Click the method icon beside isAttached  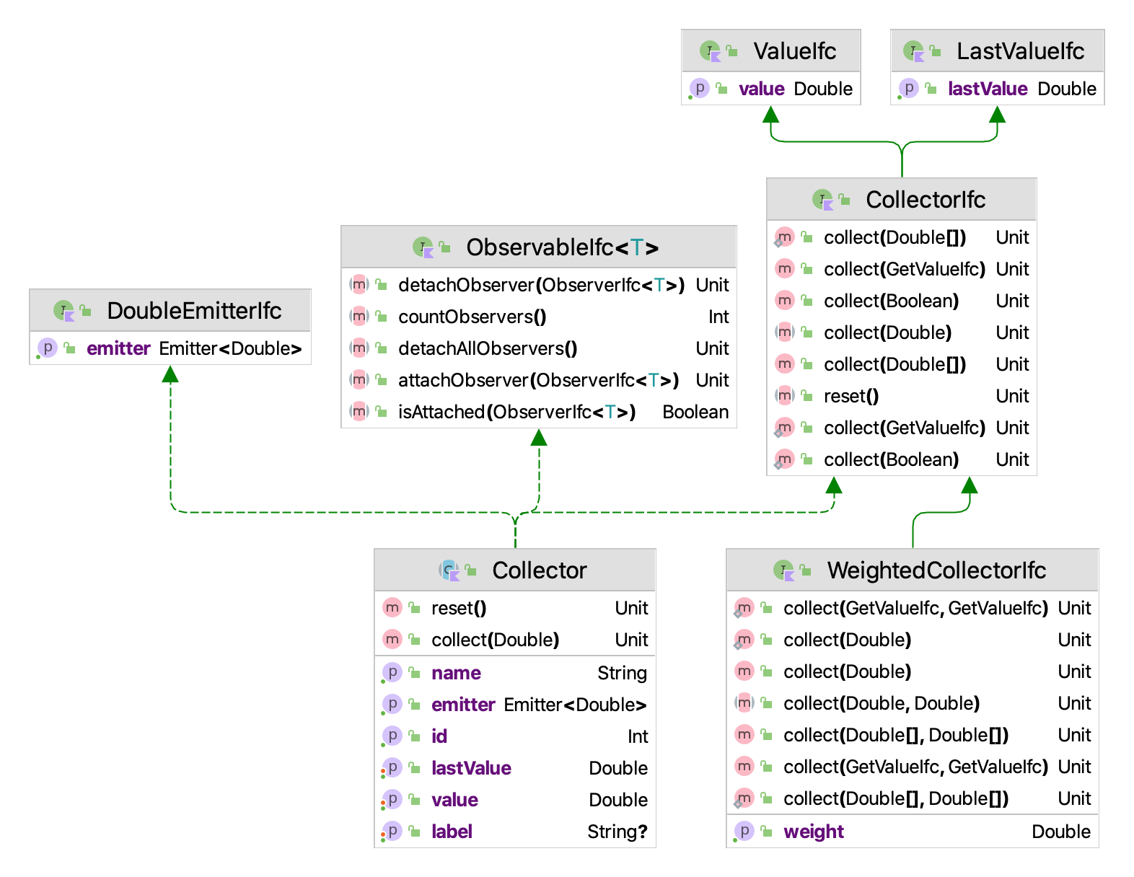click(359, 412)
